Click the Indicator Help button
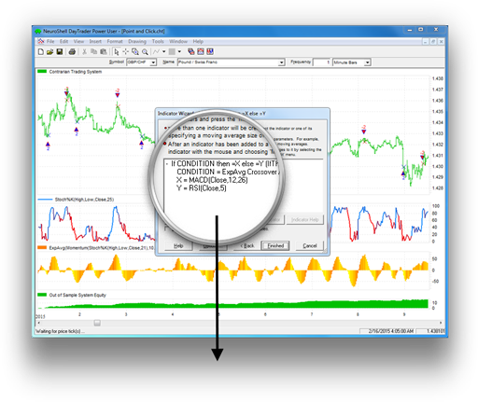This screenshot has height=402, width=478. pos(305,220)
